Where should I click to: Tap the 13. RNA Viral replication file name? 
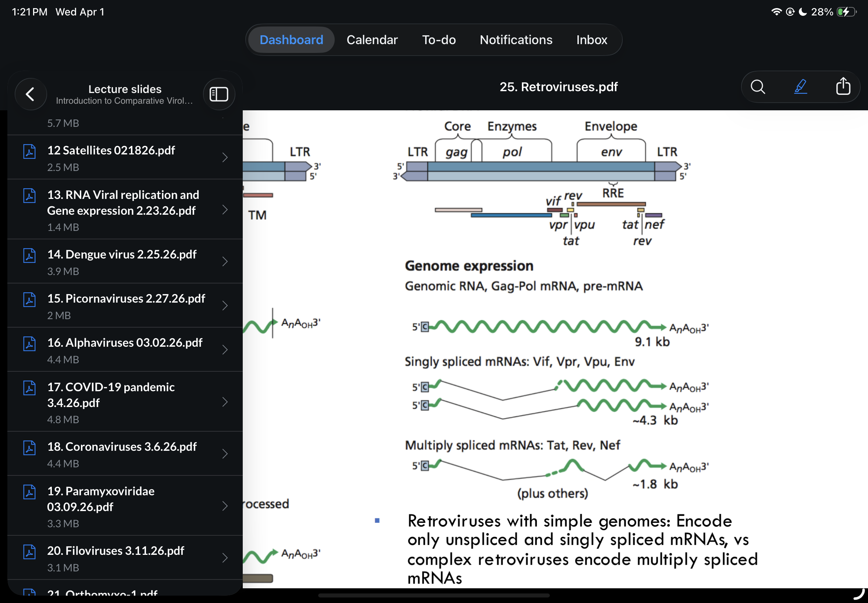123,203
